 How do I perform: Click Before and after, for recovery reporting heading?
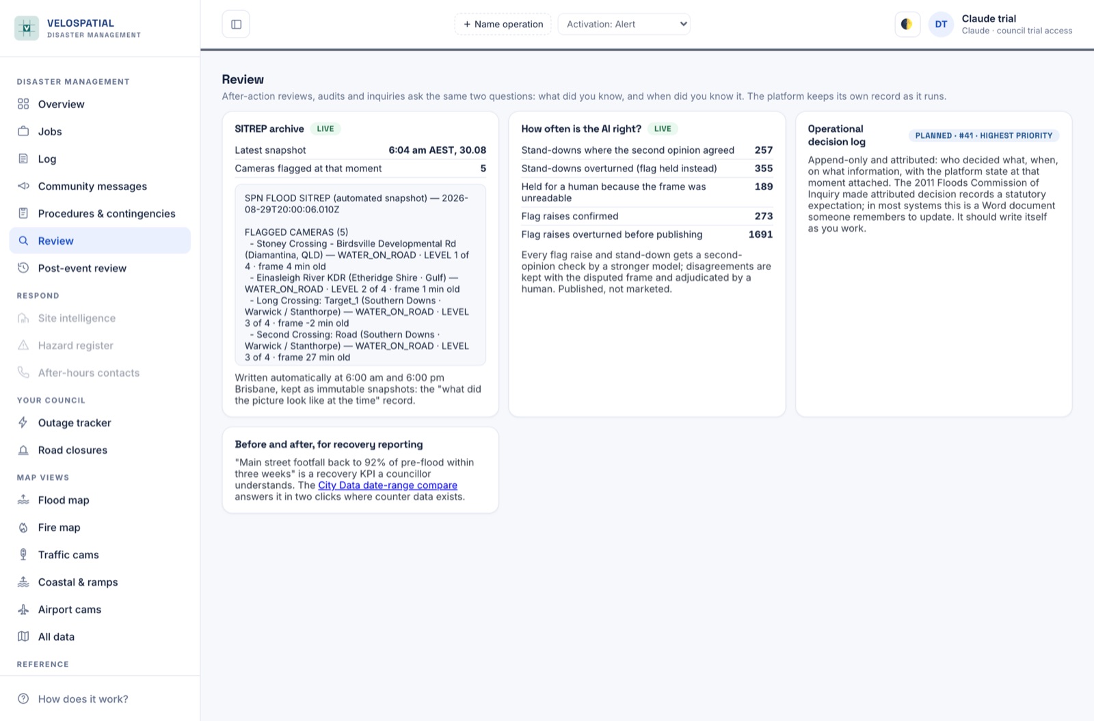click(329, 444)
